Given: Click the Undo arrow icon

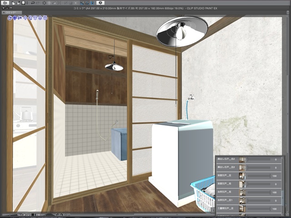Looking at the screenshot, I should tap(33, 3).
